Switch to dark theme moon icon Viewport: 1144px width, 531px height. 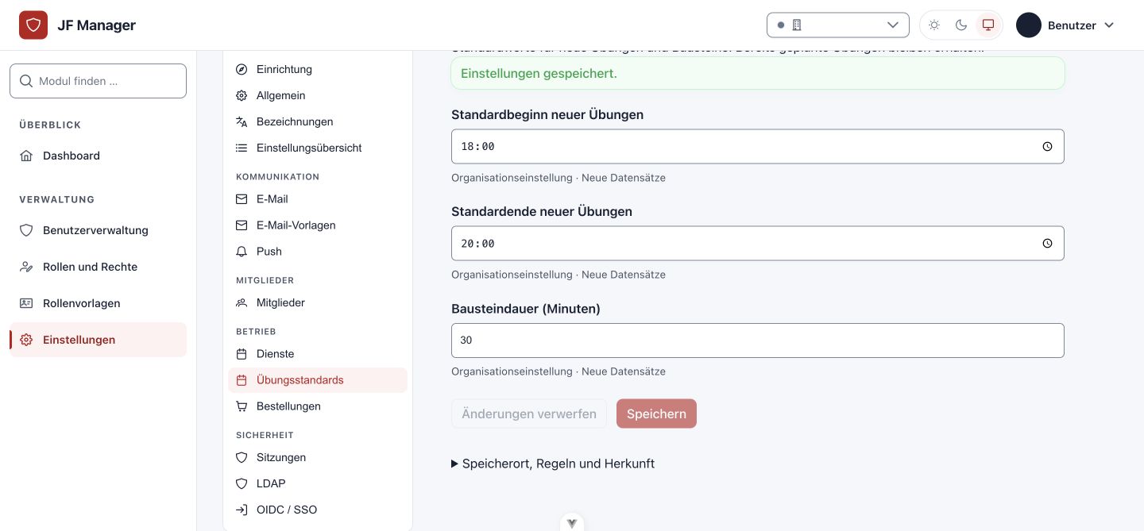point(961,25)
